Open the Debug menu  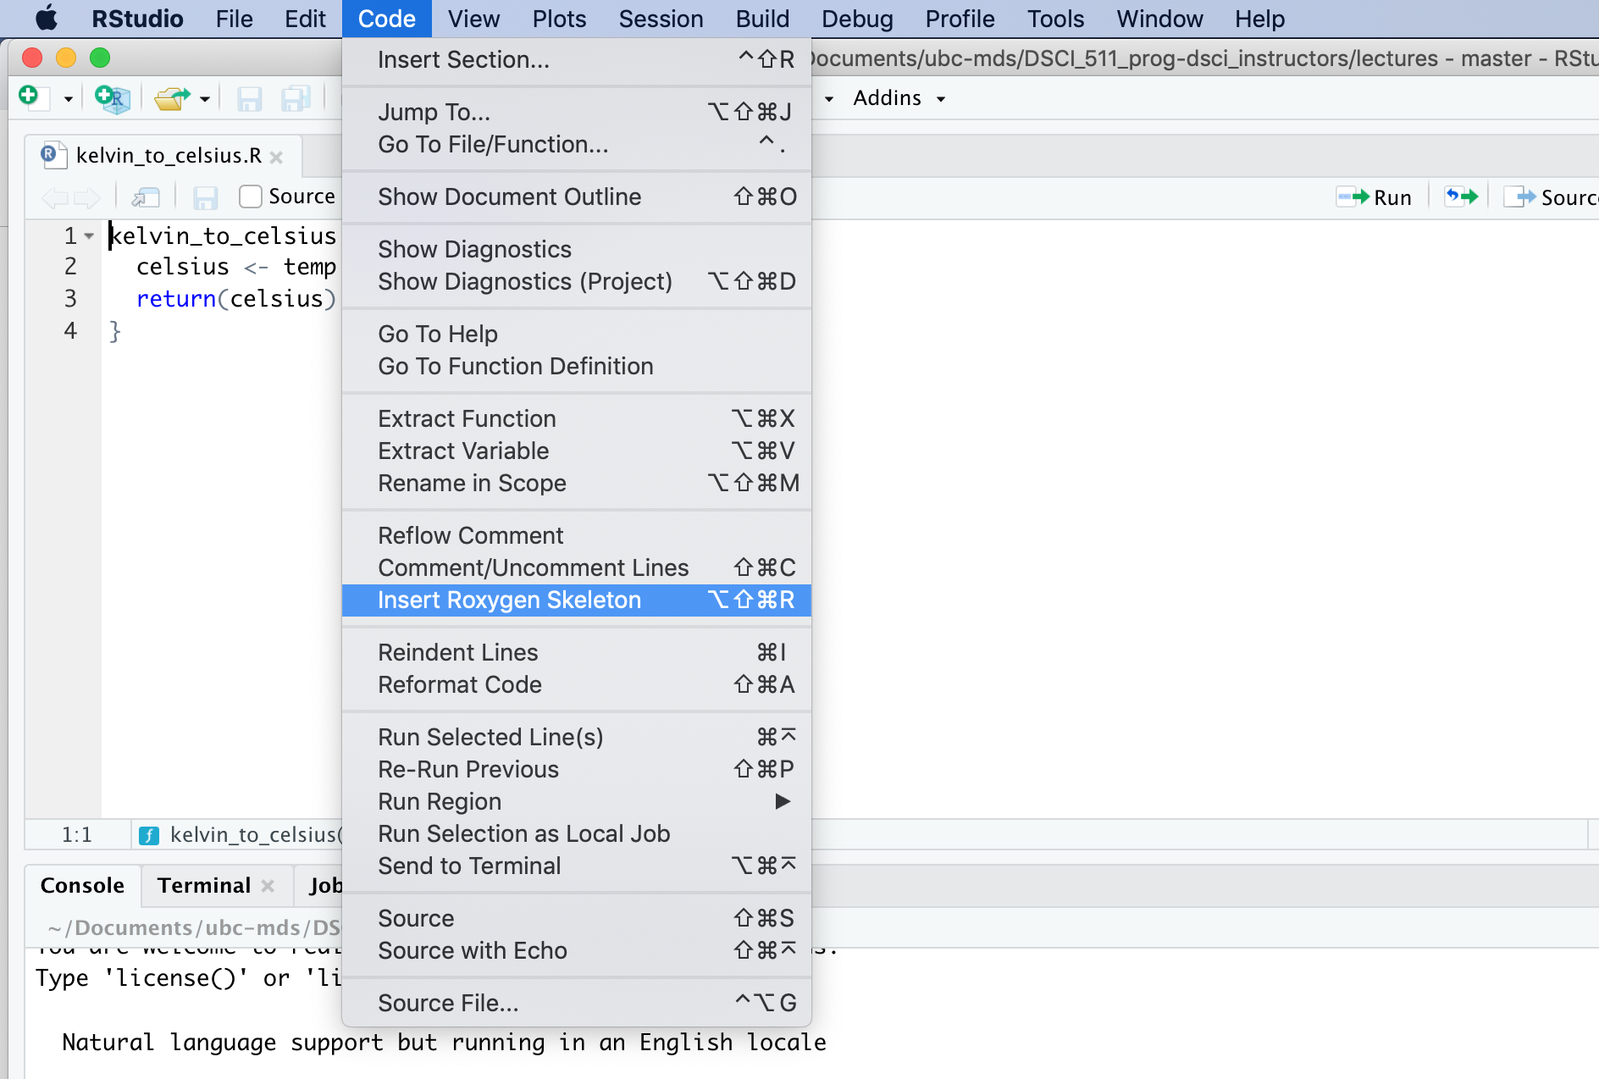(x=857, y=19)
